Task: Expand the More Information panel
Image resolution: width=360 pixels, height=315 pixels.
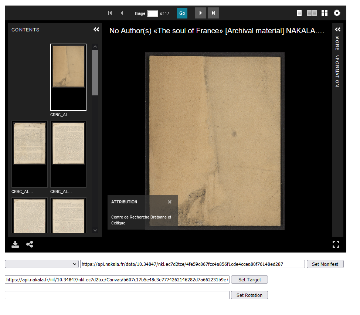Action: coord(337,29)
